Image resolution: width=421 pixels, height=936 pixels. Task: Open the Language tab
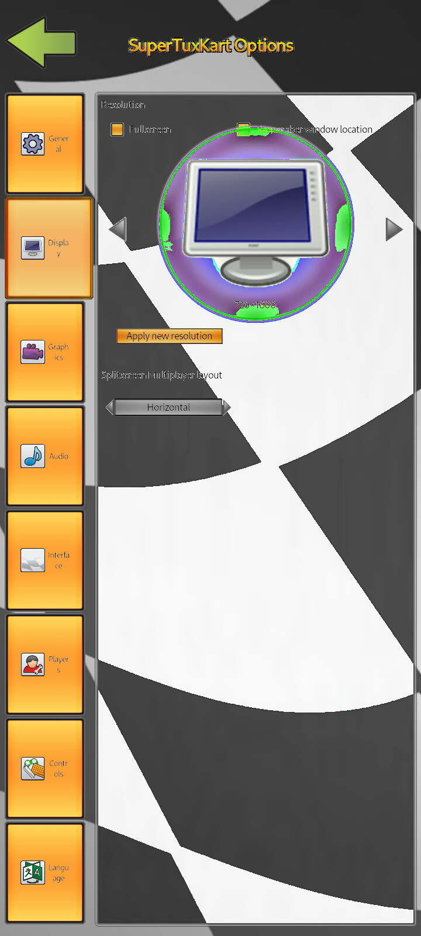[x=45, y=873]
